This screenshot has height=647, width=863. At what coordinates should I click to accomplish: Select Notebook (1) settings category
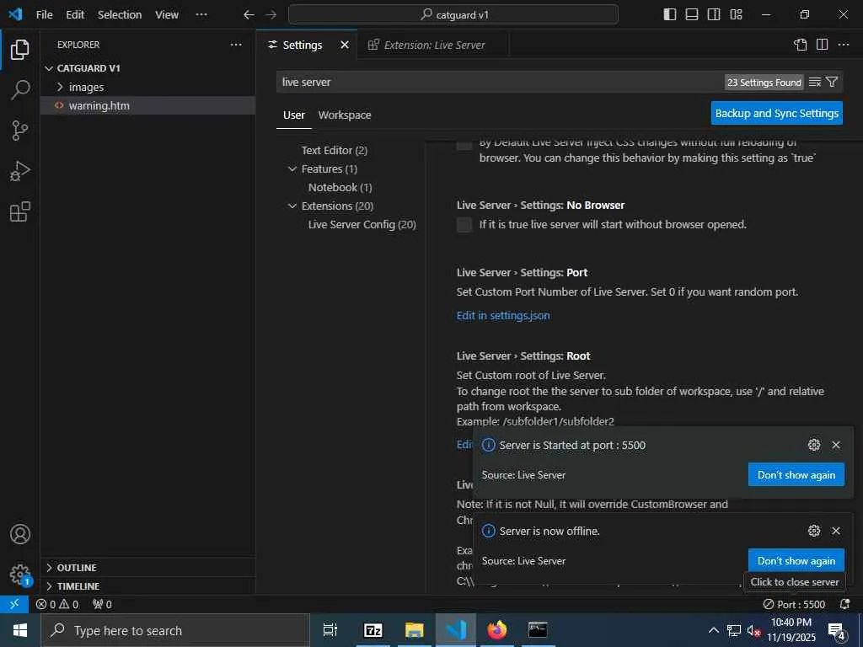point(340,187)
